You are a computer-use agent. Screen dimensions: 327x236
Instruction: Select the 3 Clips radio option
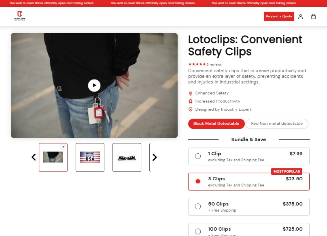[x=198, y=181]
